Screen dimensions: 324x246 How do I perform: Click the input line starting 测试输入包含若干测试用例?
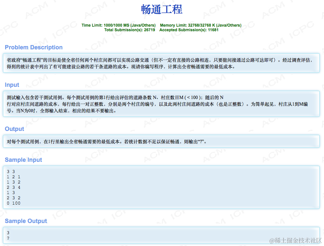(x=115, y=97)
